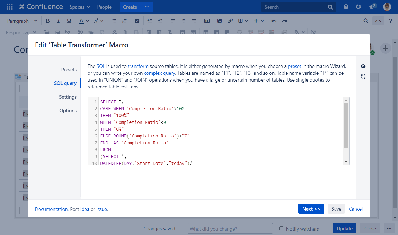Open the insert more content dropdown
This screenshot has width=398, height=235.
tap(258, 21)
